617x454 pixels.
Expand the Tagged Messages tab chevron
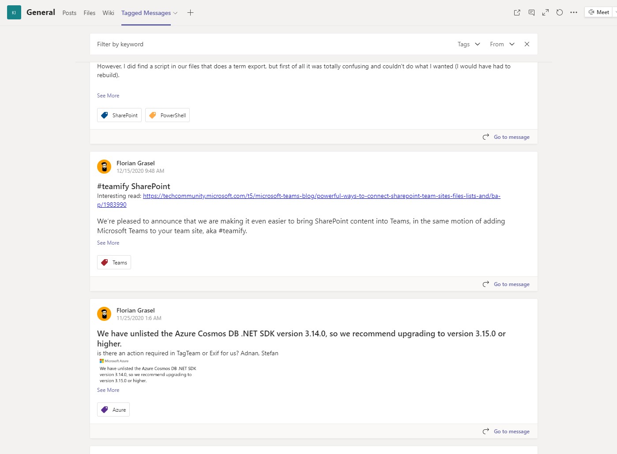[x=175, y=13]
